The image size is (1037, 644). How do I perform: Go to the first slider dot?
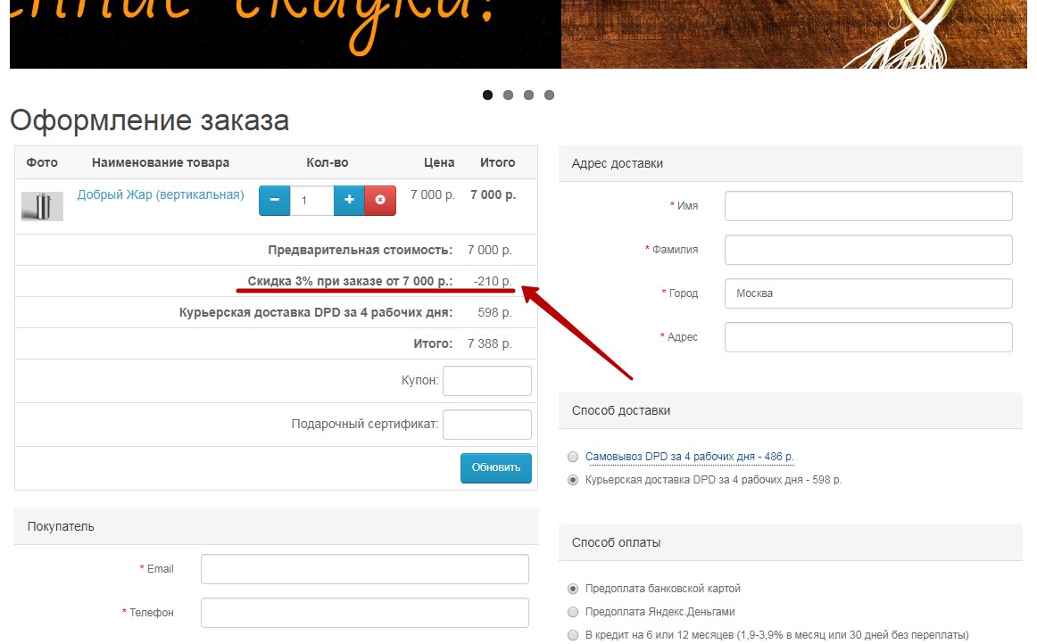pos(487,95)
